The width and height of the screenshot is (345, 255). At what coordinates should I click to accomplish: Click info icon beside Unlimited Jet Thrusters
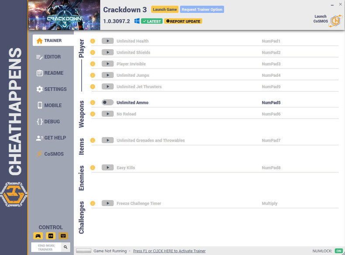point(93,87)
